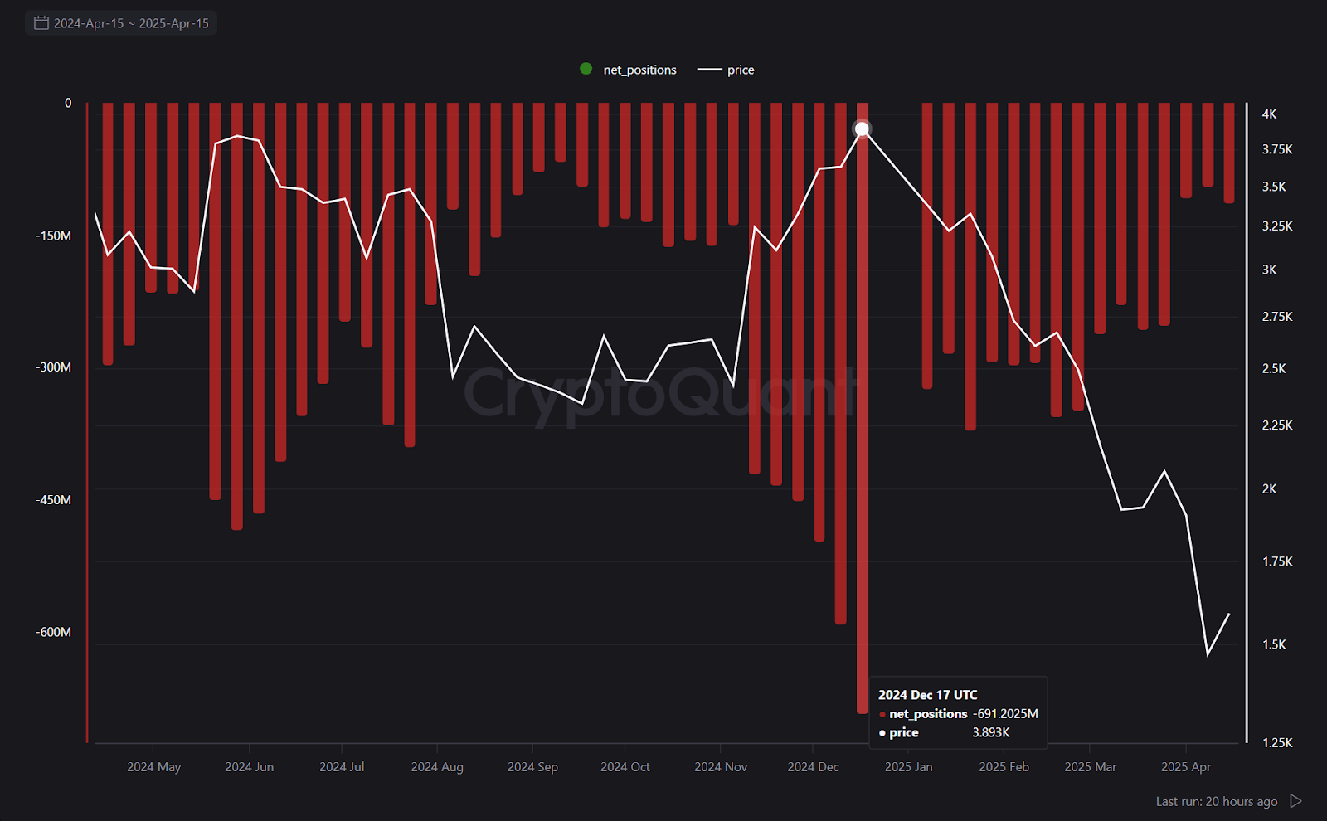Click the 3.5K right axis price value
1327x821 pixels.
(x=1274, y=187)
